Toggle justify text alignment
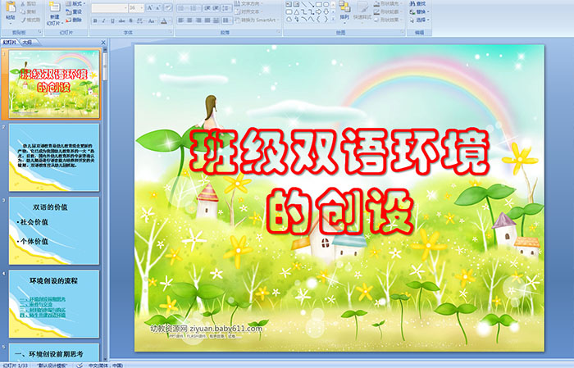This screenshot has height=368, width=574. 207,20
